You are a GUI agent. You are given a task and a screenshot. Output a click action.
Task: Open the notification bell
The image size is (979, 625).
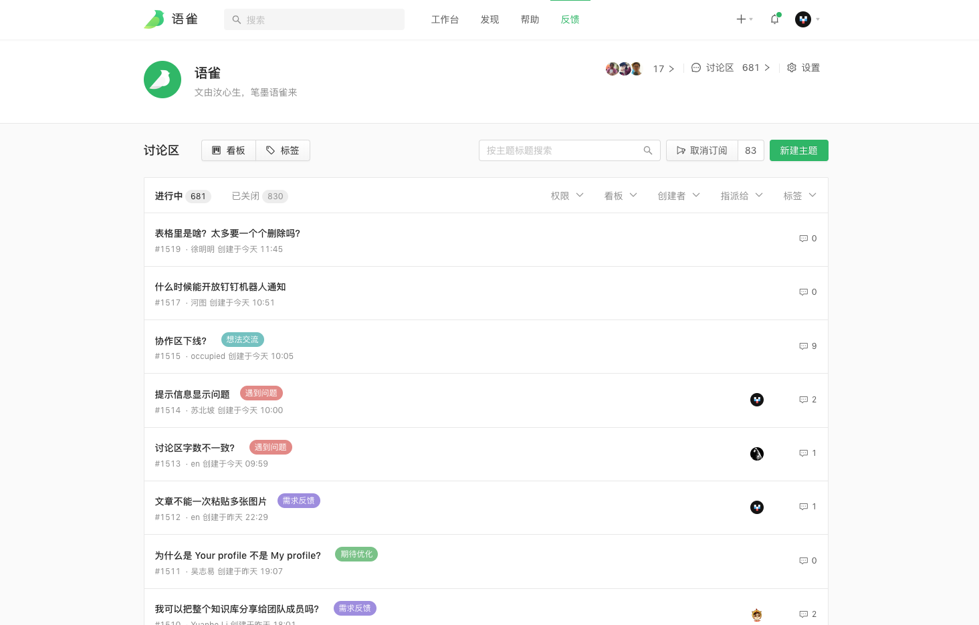point(774,19)
